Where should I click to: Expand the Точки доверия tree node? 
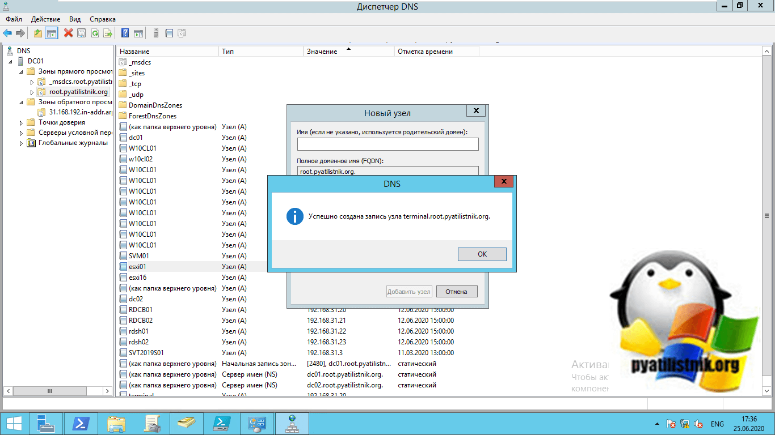pyautogui.click(x=22, y=122)
